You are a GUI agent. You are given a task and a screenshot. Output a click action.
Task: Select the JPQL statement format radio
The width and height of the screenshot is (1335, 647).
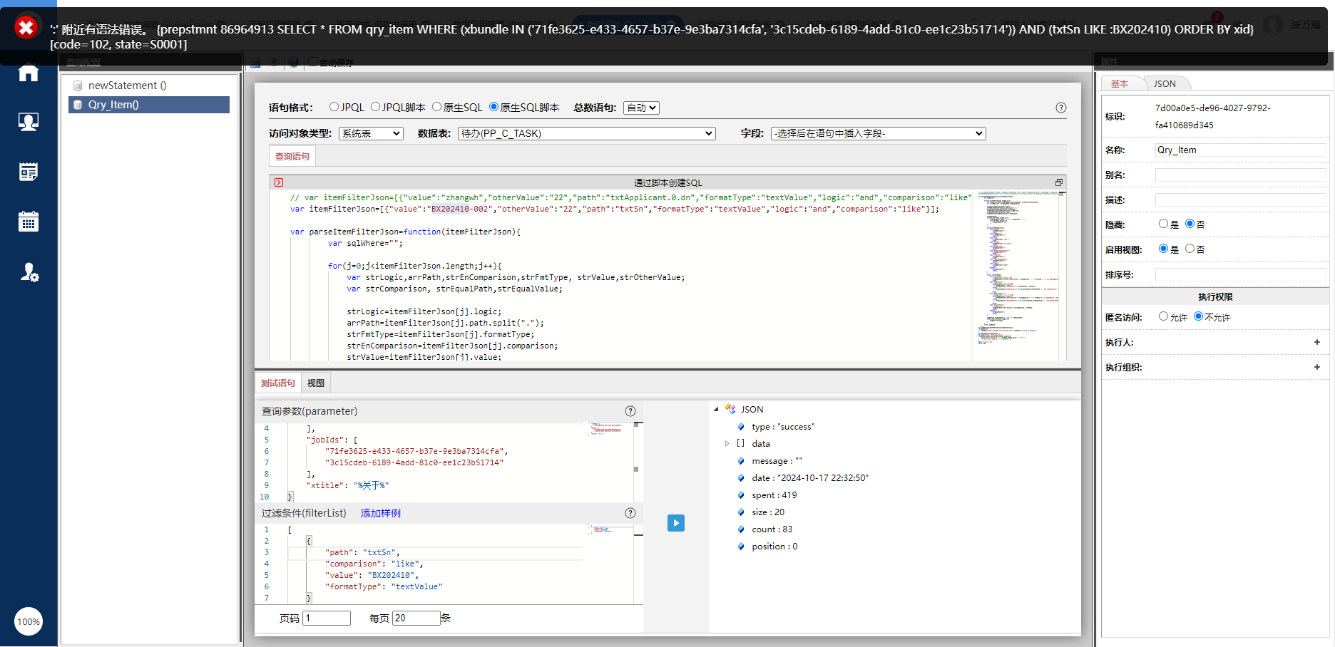334,107
